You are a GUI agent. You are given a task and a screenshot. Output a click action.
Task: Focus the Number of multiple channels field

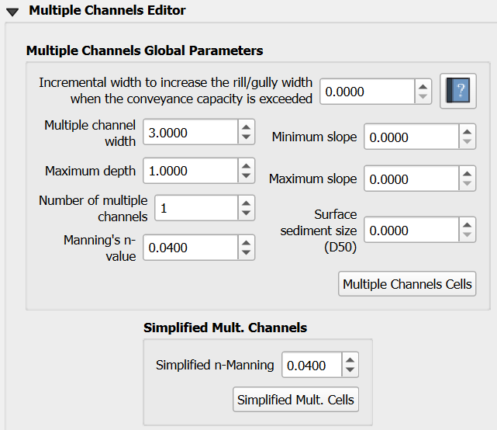[195, 208]
